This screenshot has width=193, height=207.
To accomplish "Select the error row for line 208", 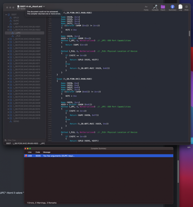I will pyautogui.click(x=98, y=156).
